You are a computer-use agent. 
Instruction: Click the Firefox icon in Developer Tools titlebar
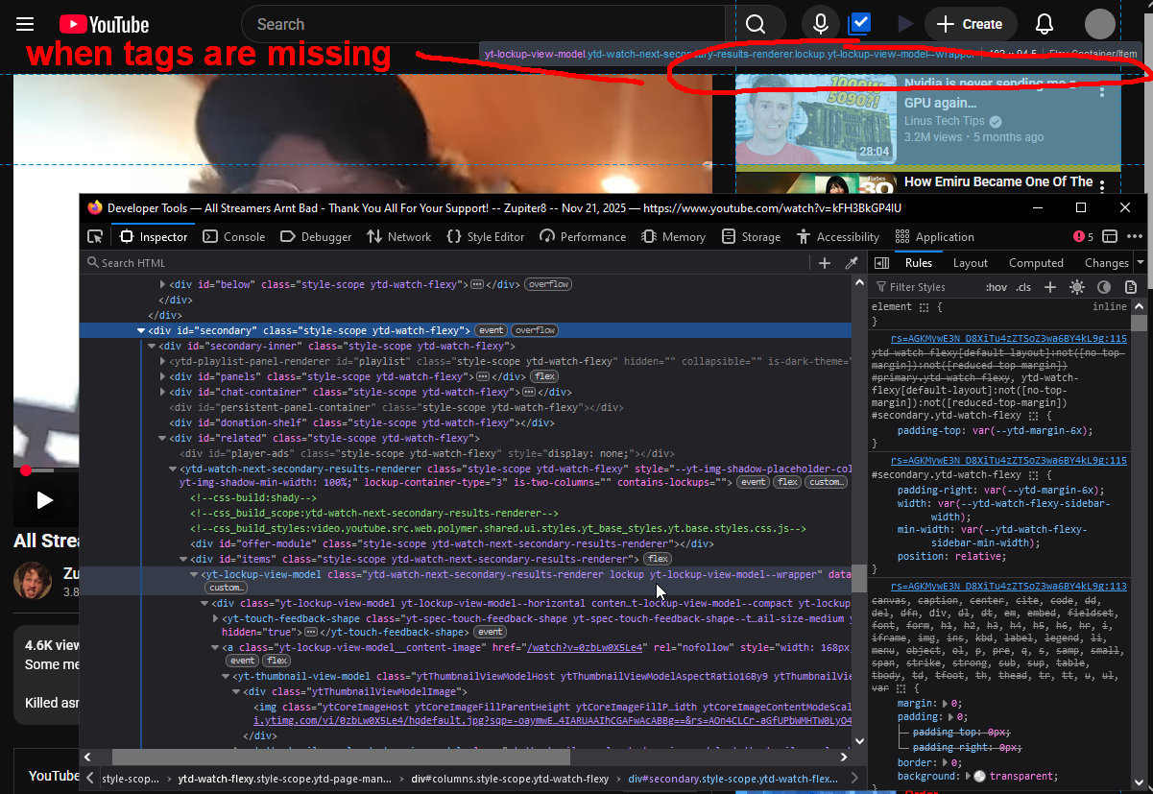pyautogui.click(x=94, y=207)
